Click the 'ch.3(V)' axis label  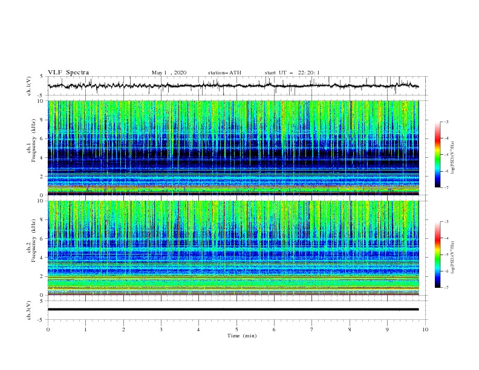(29, 310)
